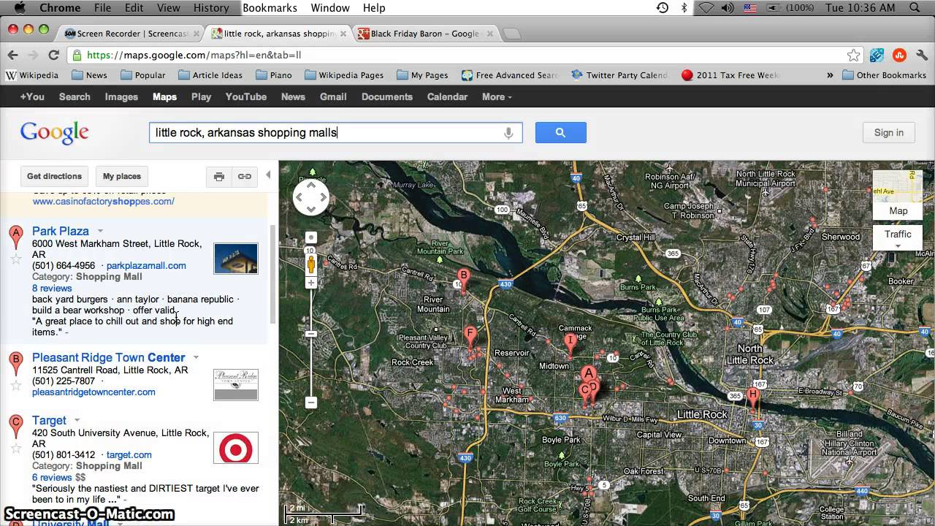Open pleasantridgetowncenter.com link

click(93, 392)
